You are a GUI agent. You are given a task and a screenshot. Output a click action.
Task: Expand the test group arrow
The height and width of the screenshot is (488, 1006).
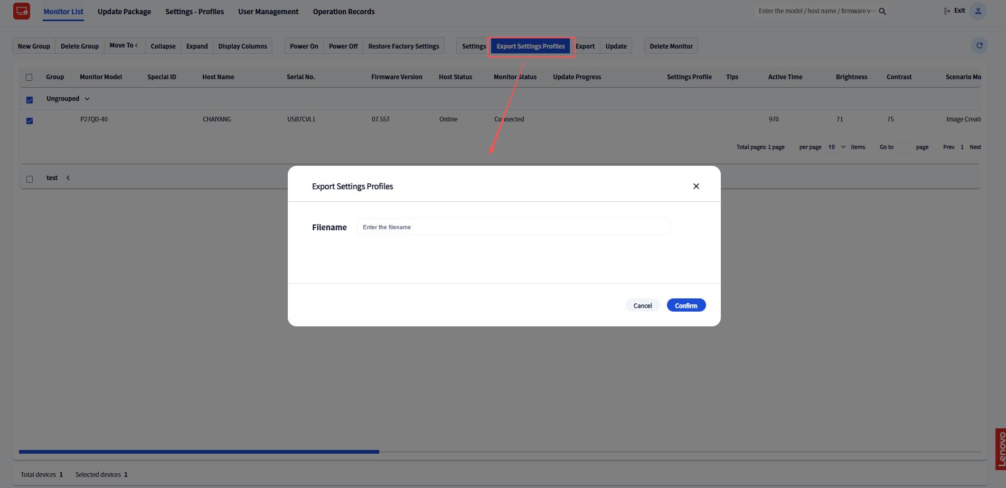coord(68,178)
